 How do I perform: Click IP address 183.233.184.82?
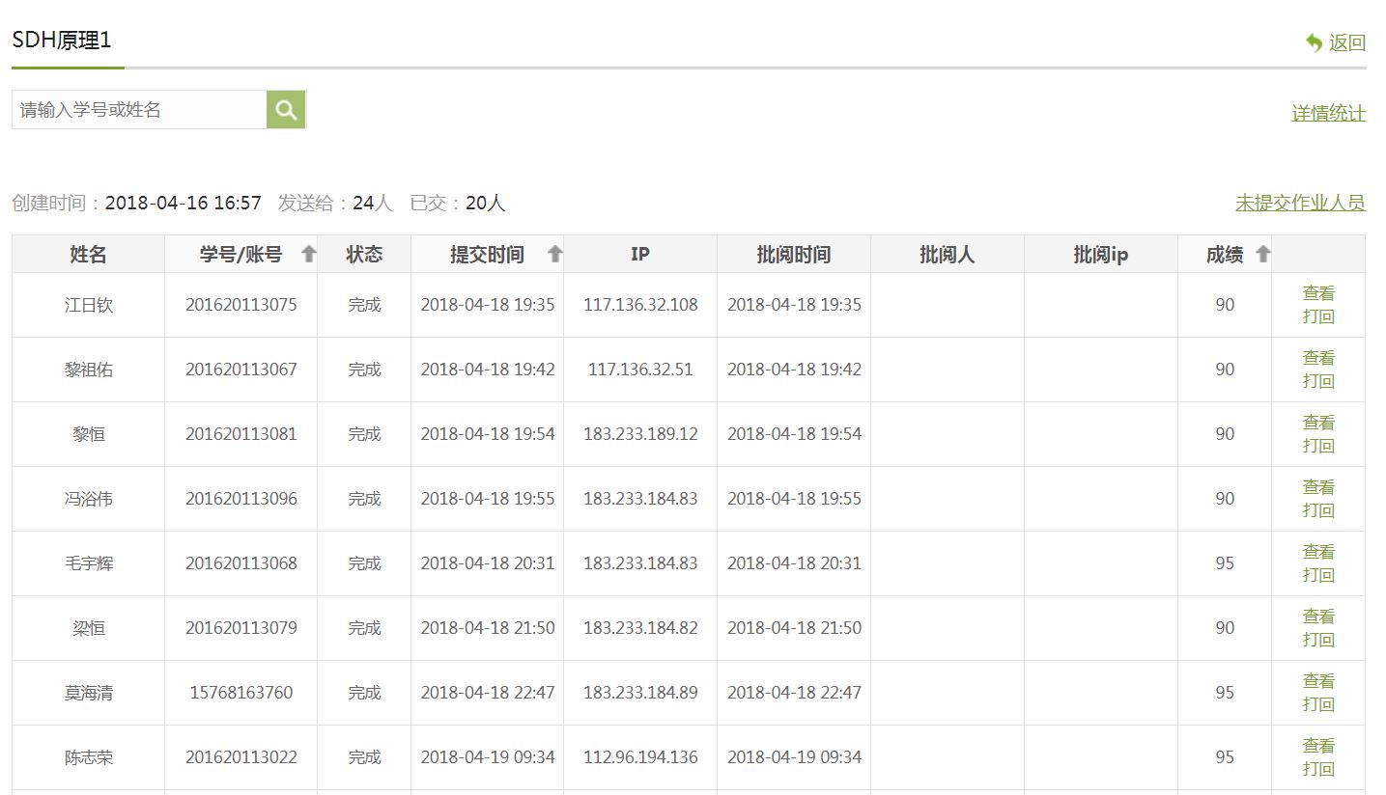pyautogui.click(x=640, y=628)
